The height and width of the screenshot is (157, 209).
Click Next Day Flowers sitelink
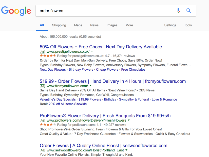53,69
